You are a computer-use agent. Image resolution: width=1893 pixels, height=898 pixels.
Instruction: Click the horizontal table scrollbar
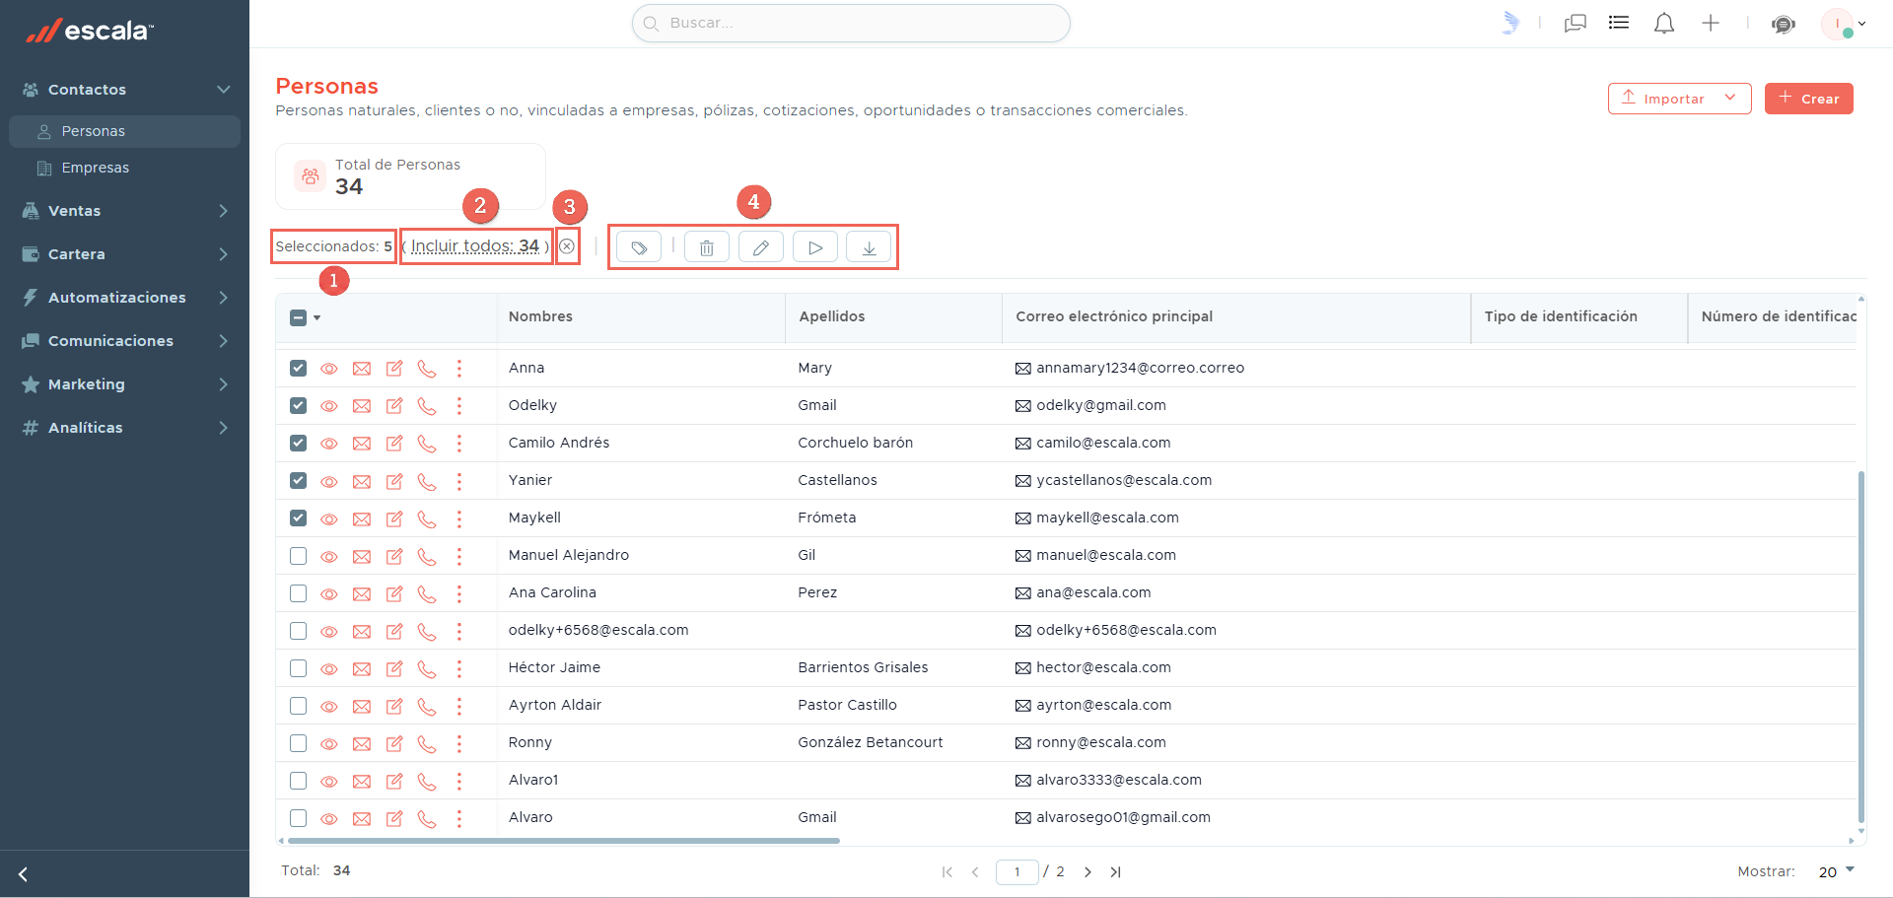pyautogui.click(x=564, y=841)
